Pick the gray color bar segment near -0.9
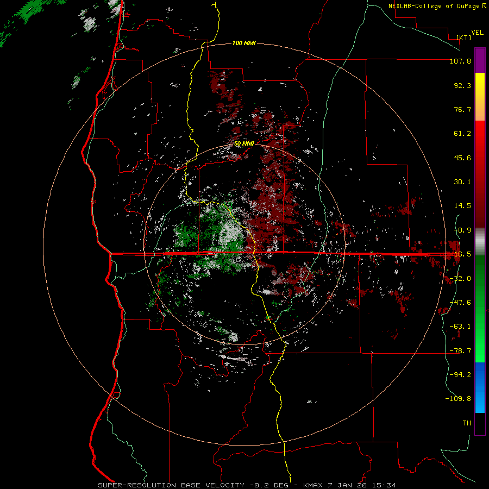 point(480,242)
